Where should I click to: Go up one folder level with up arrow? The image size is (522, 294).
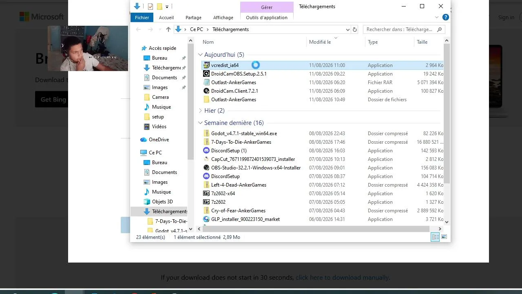(x=168, y=29)
